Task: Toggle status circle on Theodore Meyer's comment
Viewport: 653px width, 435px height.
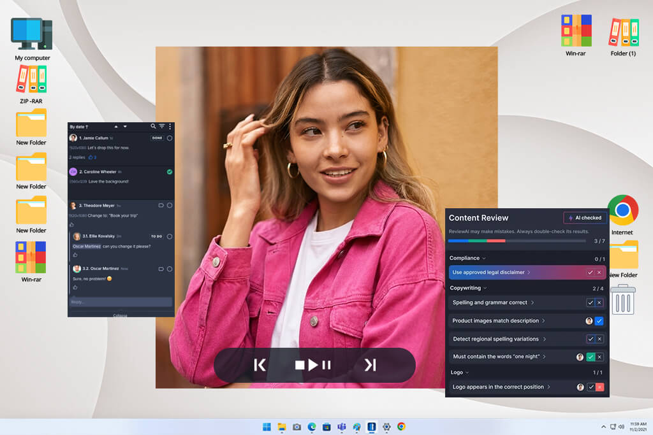Action: point(170,206)
